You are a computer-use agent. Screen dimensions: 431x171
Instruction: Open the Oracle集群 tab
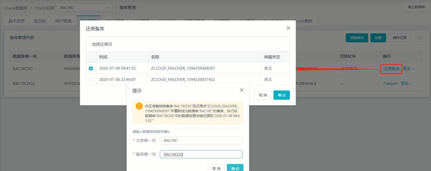point(302,21)
